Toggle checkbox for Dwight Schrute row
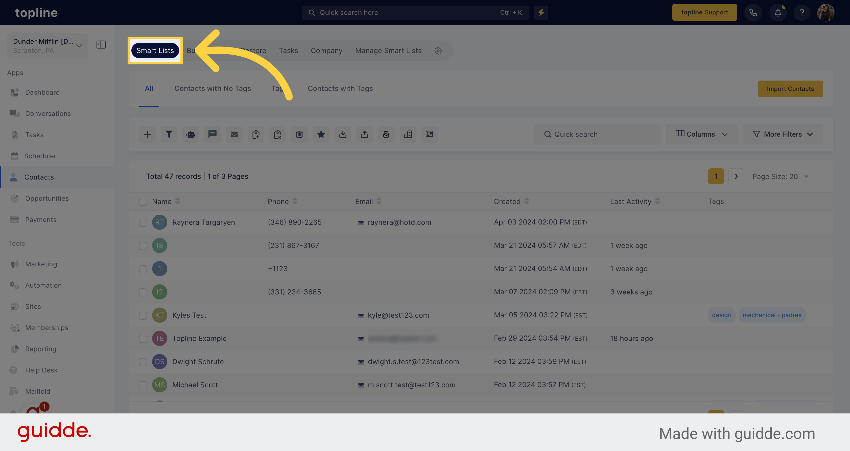The image size is (850, 451). 143,362
